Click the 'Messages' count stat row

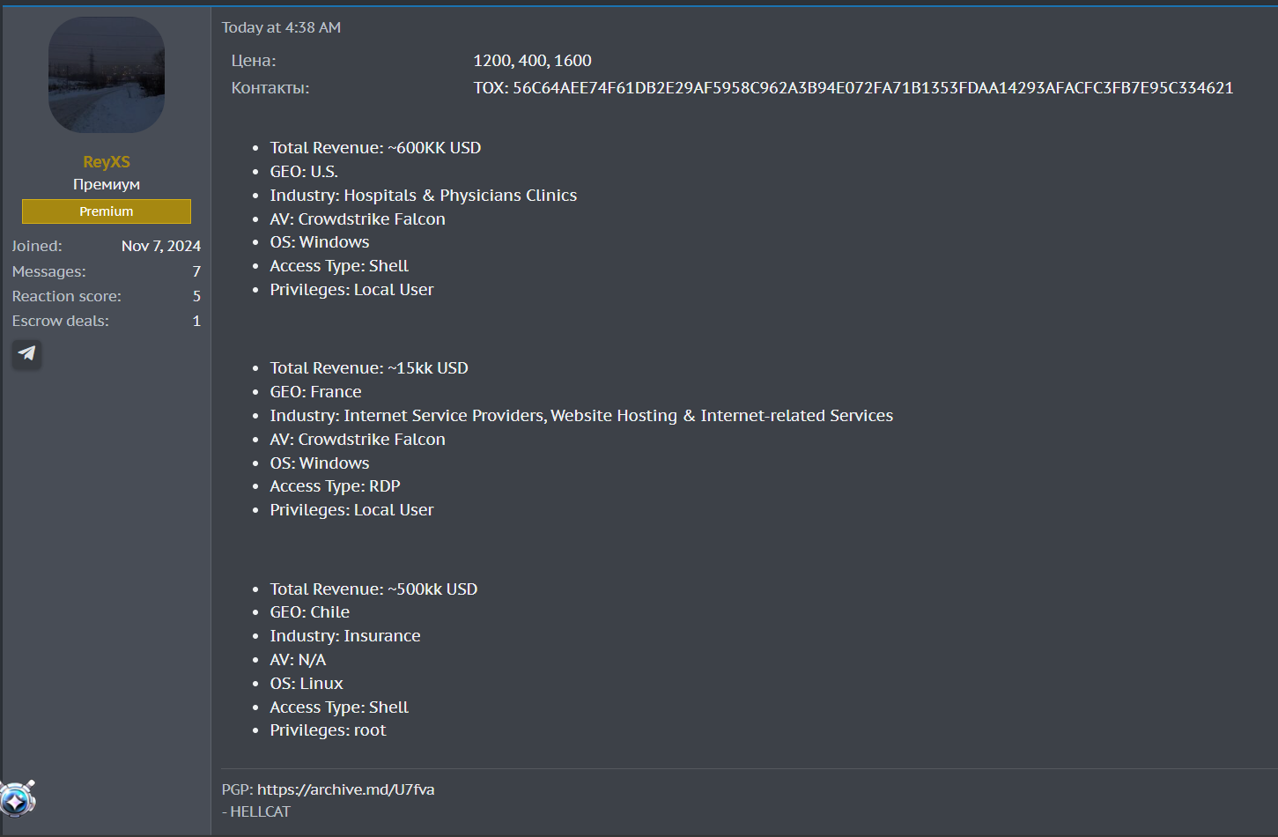(x=107, y=271)
